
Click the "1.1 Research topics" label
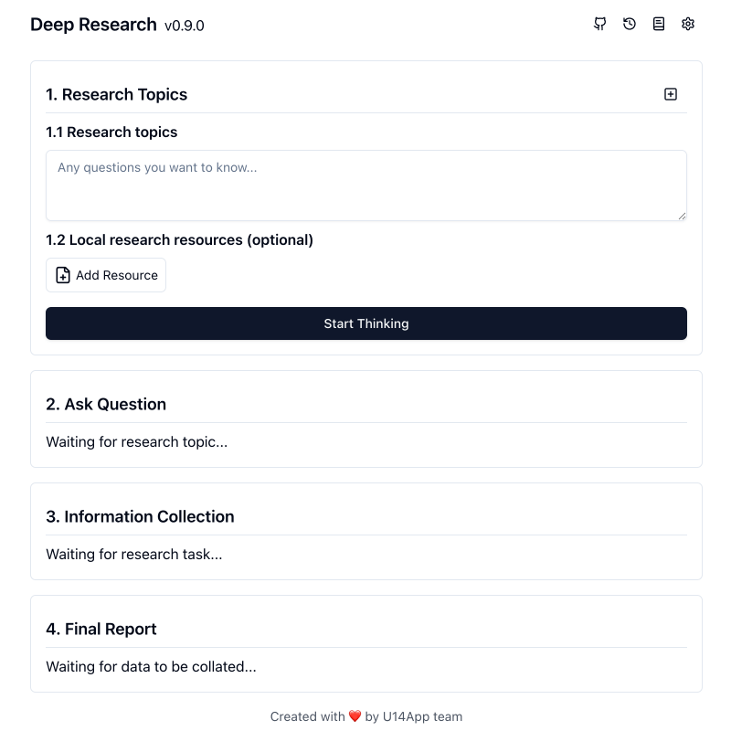[x=111, y=132]
